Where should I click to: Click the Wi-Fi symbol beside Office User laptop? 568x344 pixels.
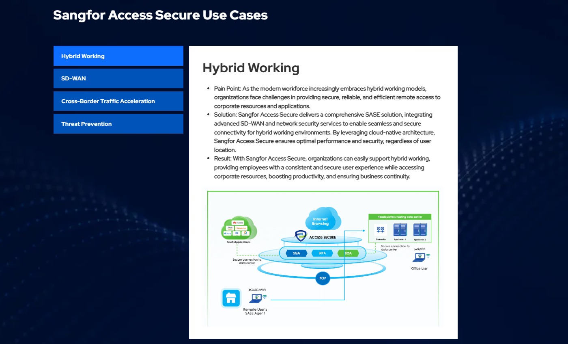click(x=428, y=256)
